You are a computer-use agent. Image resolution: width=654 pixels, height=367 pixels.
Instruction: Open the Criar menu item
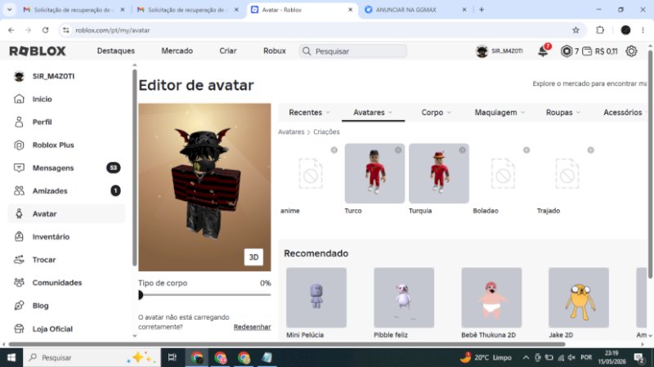[228, 51]
